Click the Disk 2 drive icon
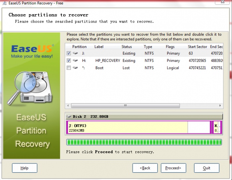This screenshot has width=232, height=180. (x=69, y=116)
